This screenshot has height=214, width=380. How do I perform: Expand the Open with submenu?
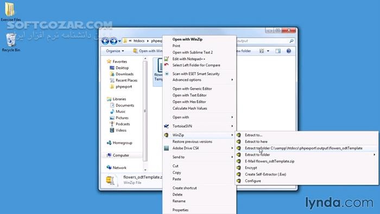[199, 117]
